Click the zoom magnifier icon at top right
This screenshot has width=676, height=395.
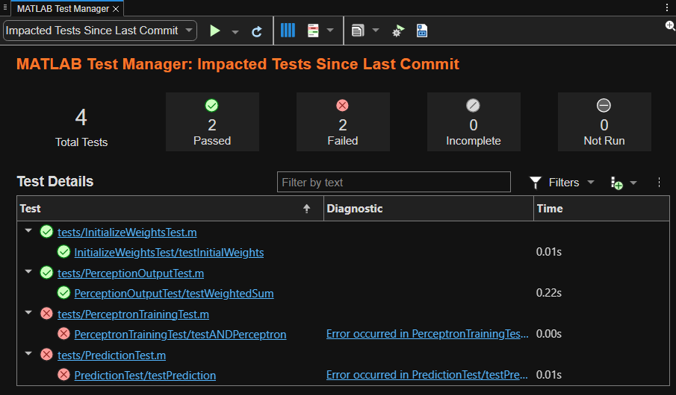pyautogui.click(x=670, y=25)
